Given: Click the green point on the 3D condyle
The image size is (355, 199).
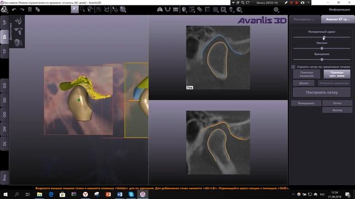Looking at the screenshot, I should pyautogui.click(x=79, y=100).
